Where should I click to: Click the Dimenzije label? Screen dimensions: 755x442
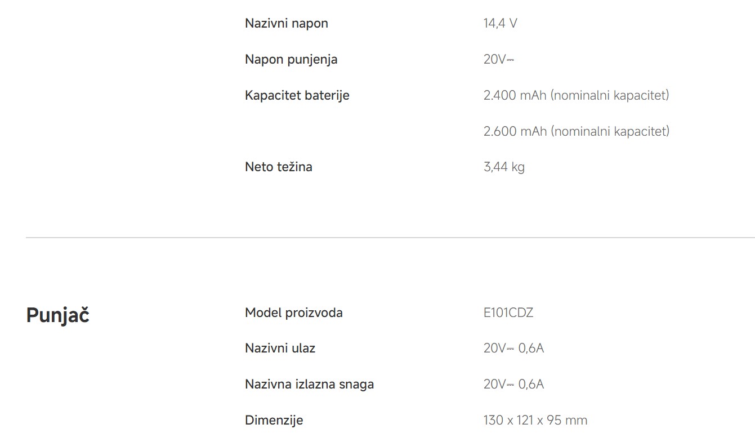274,421
